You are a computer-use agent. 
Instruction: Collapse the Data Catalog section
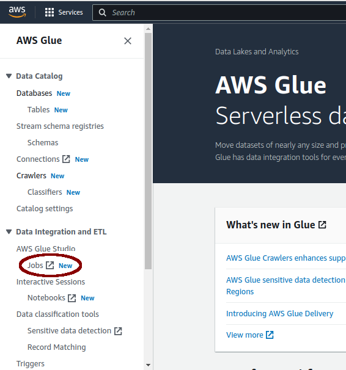tap(9, 76)
